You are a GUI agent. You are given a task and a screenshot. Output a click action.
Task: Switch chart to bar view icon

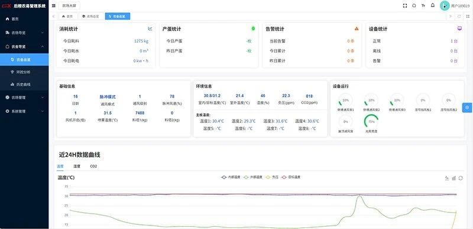pyautogui.click(x=453, y=178)
